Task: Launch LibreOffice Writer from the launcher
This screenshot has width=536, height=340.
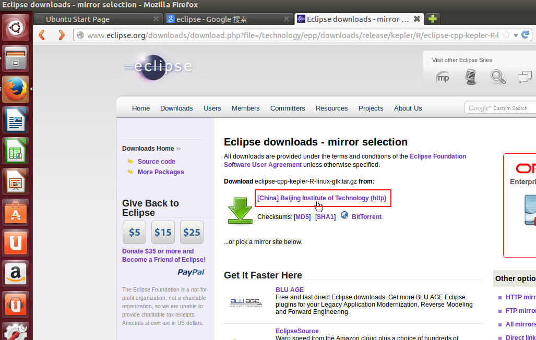Action: (16, 120)
